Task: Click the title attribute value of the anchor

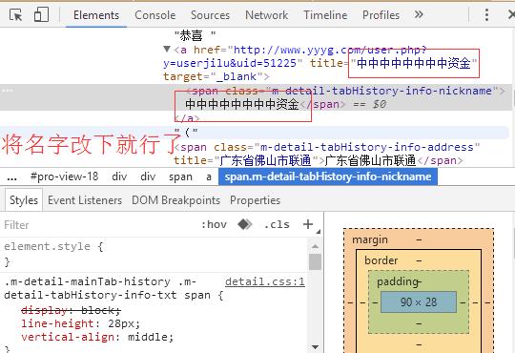Action: [414, 63]
